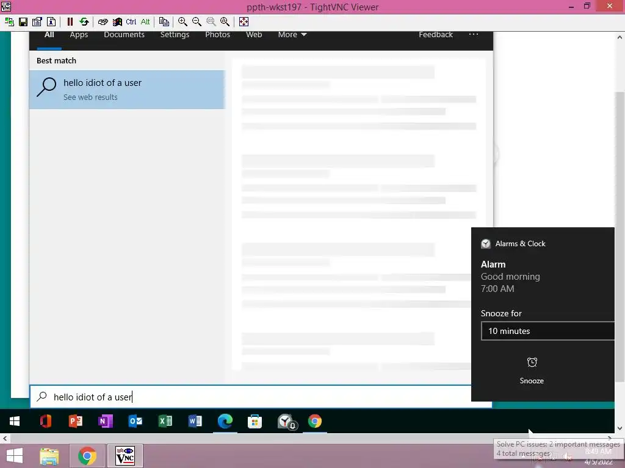
Task: Select the All search tab
Action: pyautogui.click(x=49, y=35)
